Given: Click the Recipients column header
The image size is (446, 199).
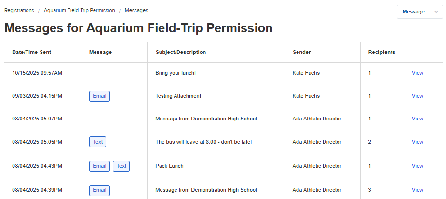Looking at the screenshot, I should point(382,53).
